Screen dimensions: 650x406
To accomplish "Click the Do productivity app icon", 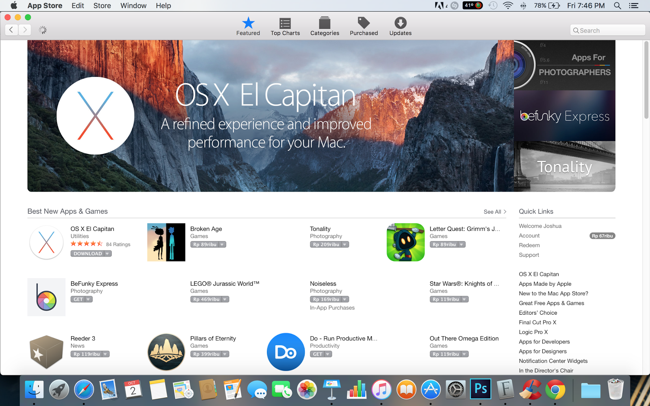I will coord(286,352).
